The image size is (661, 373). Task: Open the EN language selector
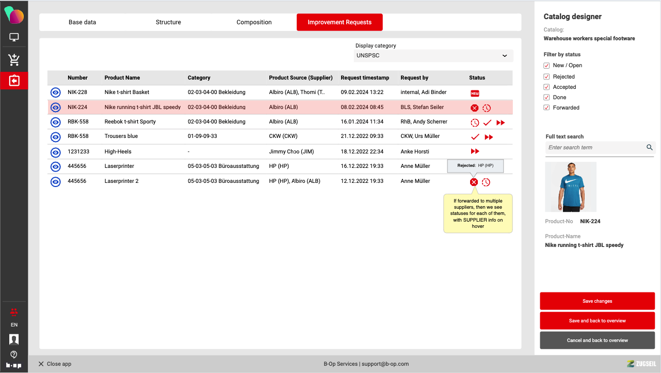pos(14,325)
